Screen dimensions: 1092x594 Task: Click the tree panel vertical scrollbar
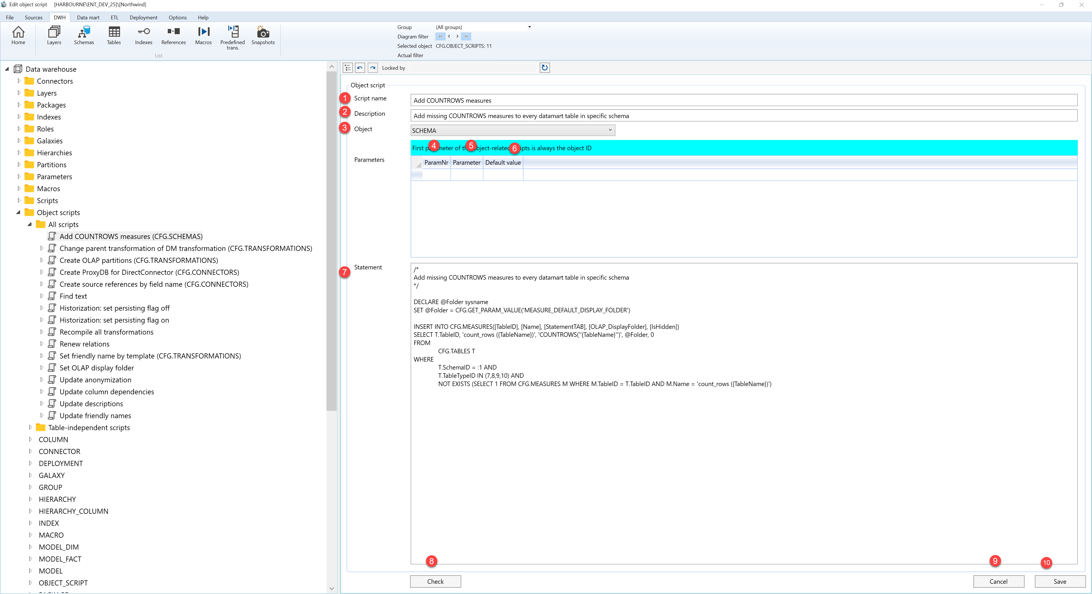(332, 241)
